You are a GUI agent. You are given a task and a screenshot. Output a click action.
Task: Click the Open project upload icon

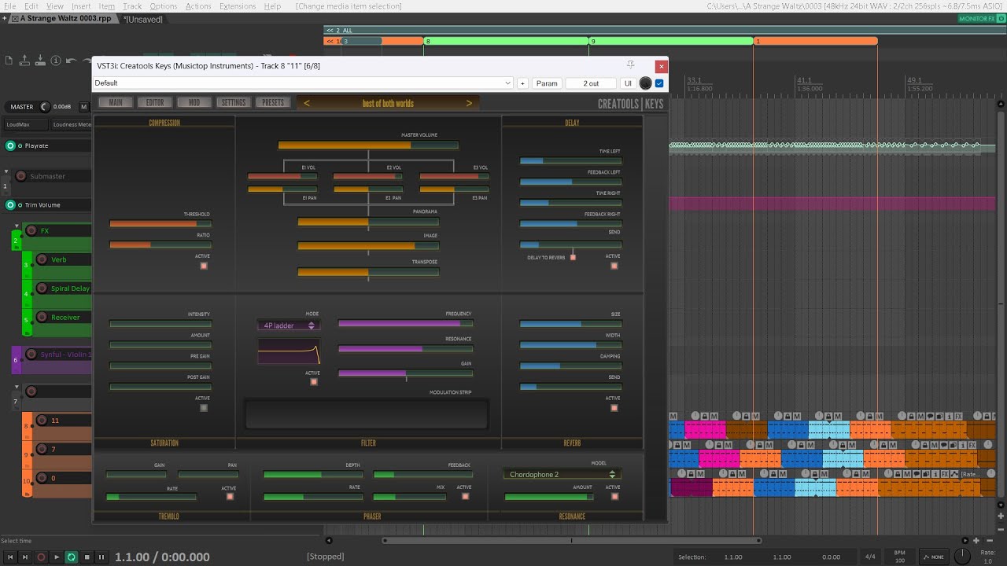(x=24, y=61)
